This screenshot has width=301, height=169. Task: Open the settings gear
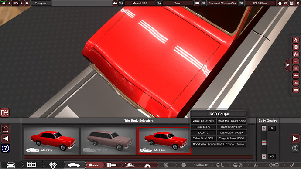coord(280,3)
